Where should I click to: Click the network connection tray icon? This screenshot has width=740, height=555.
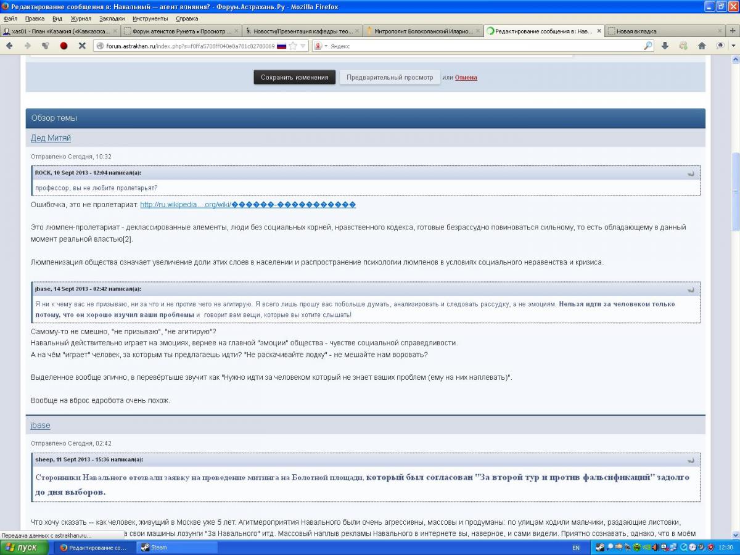pos(673,547)
